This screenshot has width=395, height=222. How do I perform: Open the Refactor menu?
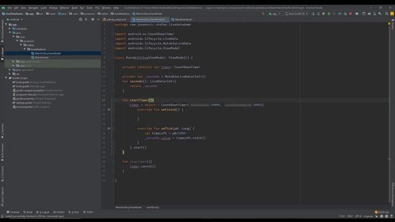tap(64, 8)
